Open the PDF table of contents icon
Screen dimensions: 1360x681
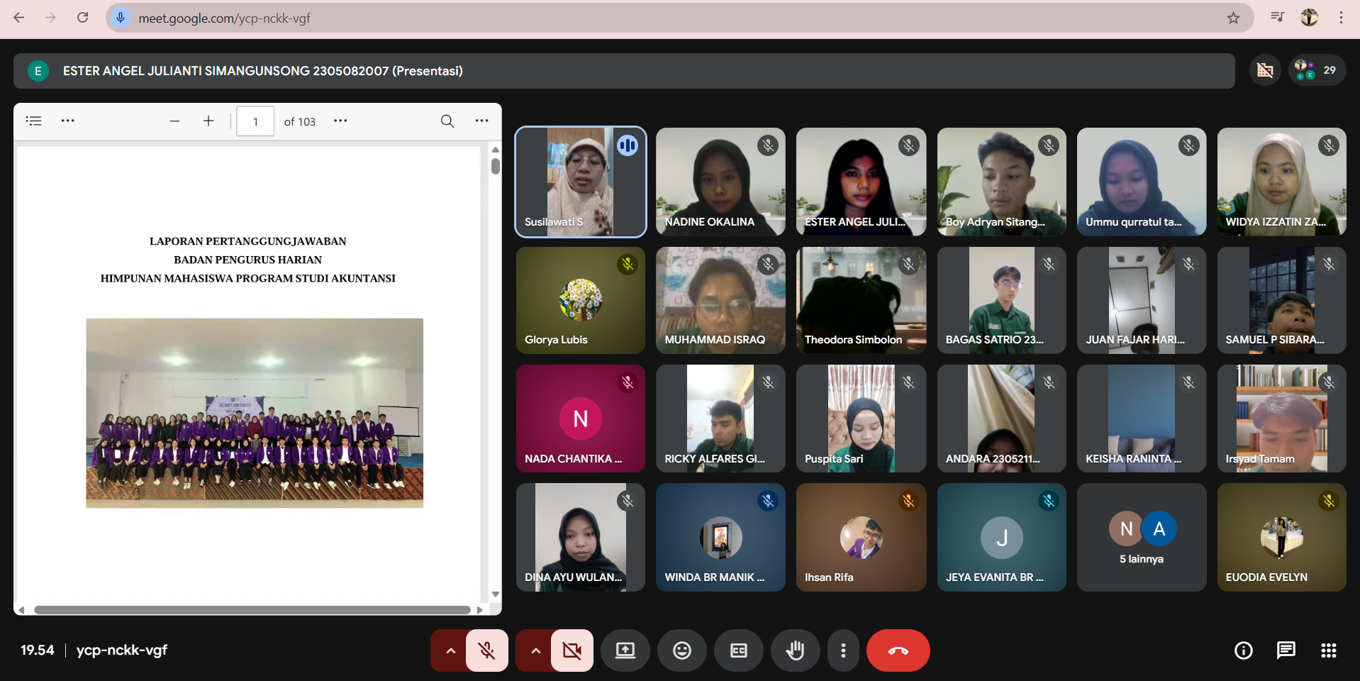coord(34,121)
